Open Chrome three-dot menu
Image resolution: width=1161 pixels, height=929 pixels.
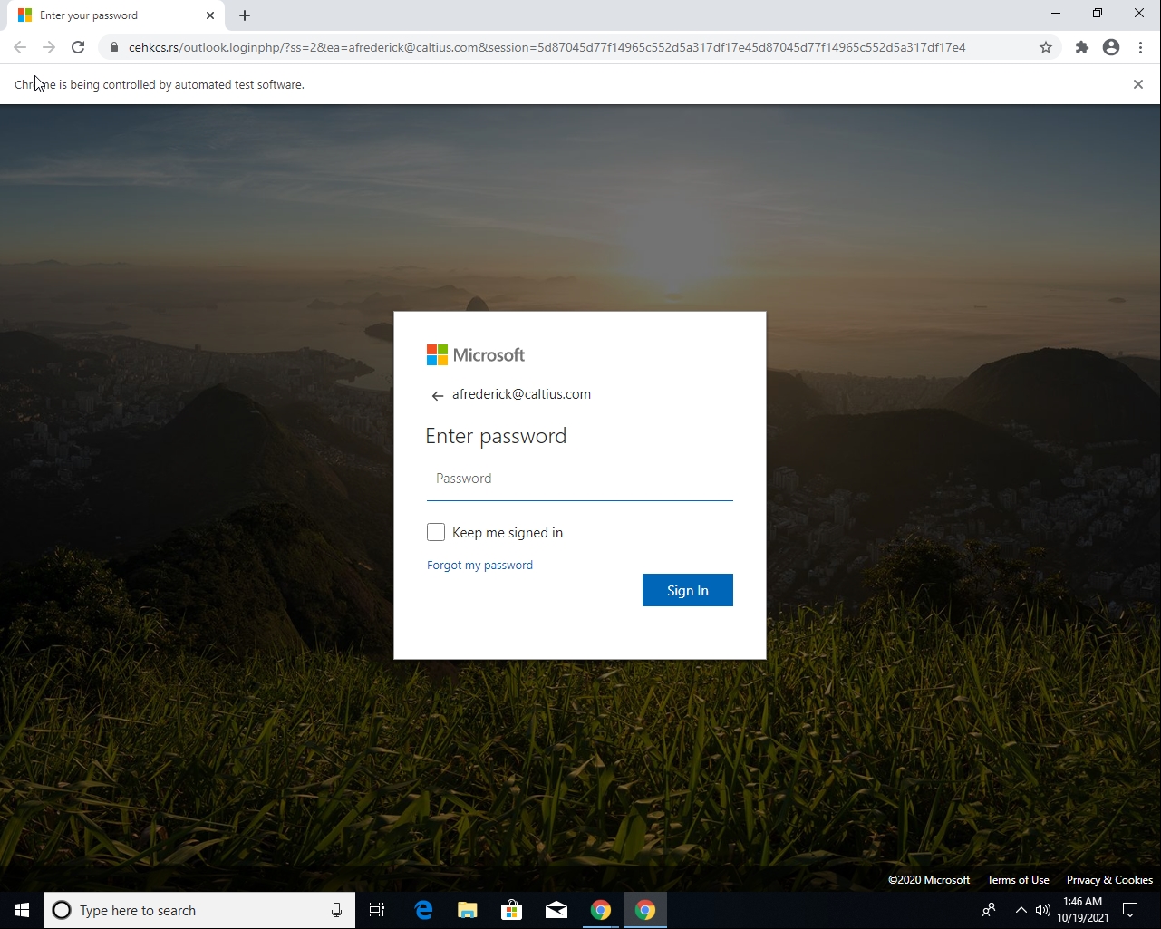pos(1140,47)
